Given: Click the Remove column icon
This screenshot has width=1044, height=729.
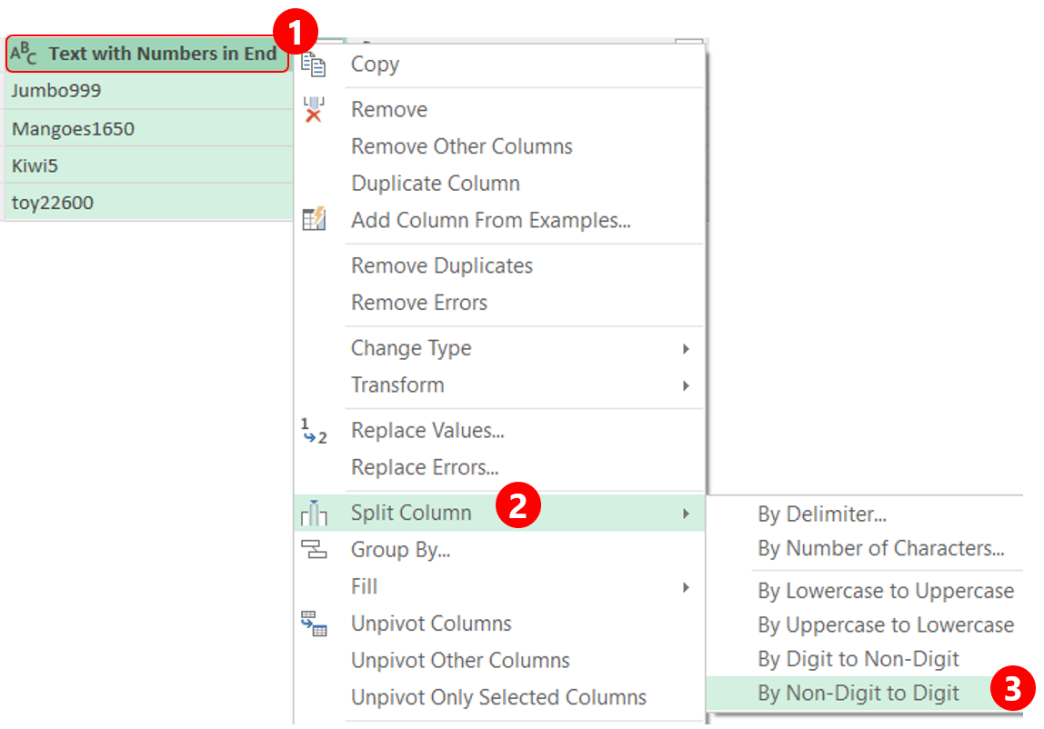Looking at the screenshot, I should [x=313, y=110].
